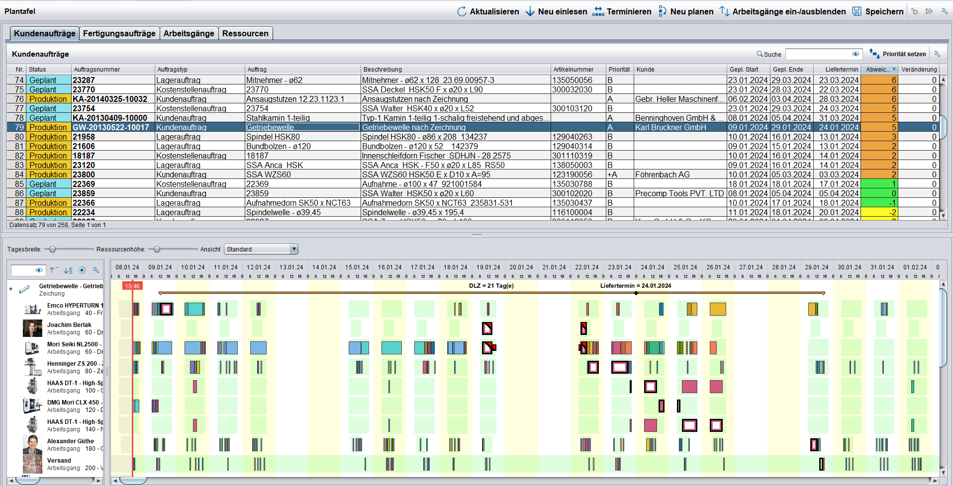Open the wrench settings in the top toolbar

coord(944,11)
